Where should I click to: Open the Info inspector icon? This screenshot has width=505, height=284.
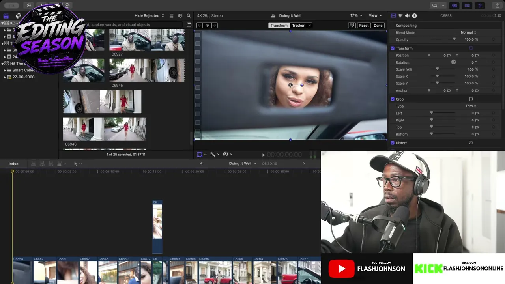click(414, 16)
